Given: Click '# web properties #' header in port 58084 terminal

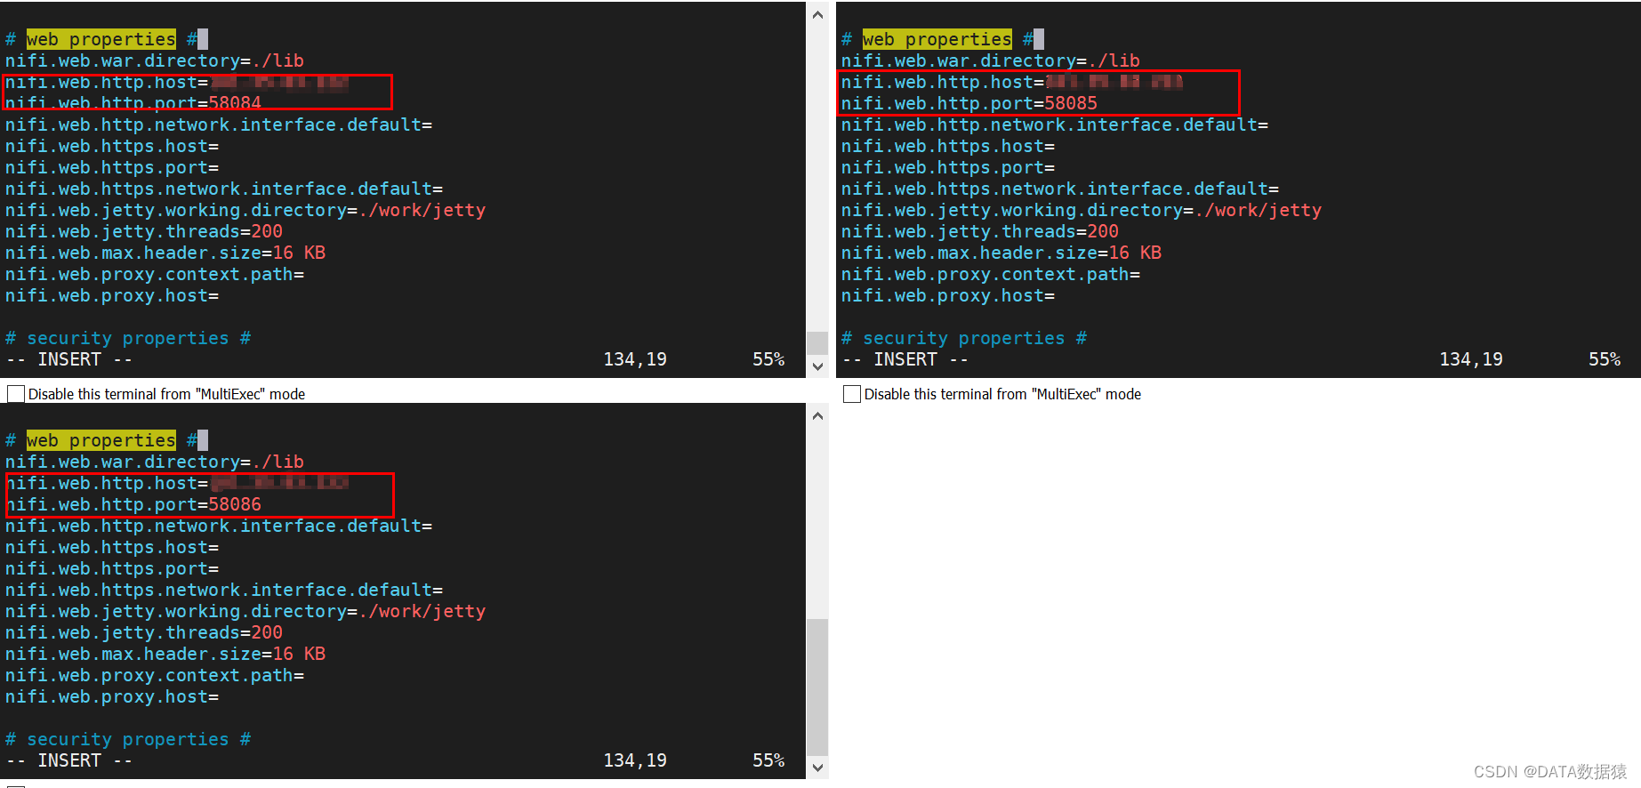Looking at the screenshot, I should pos(101,39).
